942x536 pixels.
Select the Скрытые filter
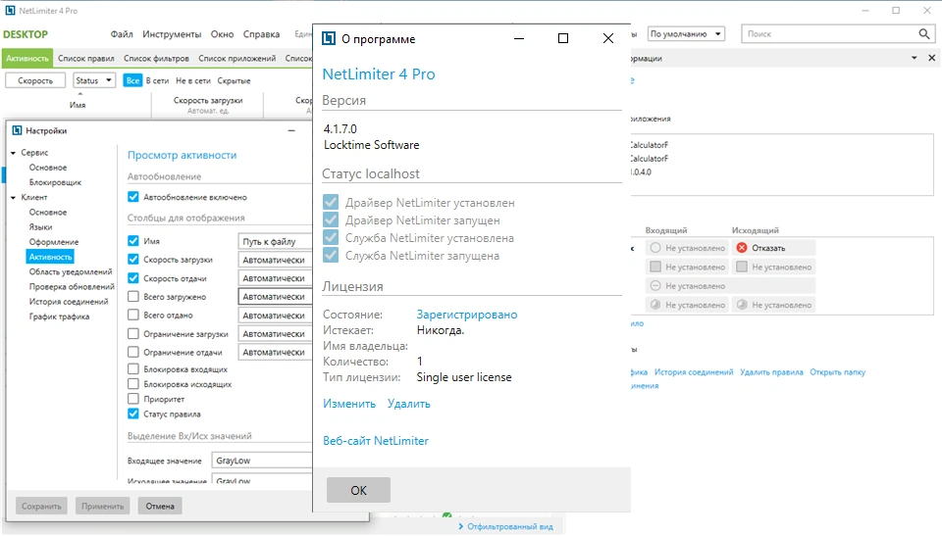pyautogui.click(x=234, y=80)
